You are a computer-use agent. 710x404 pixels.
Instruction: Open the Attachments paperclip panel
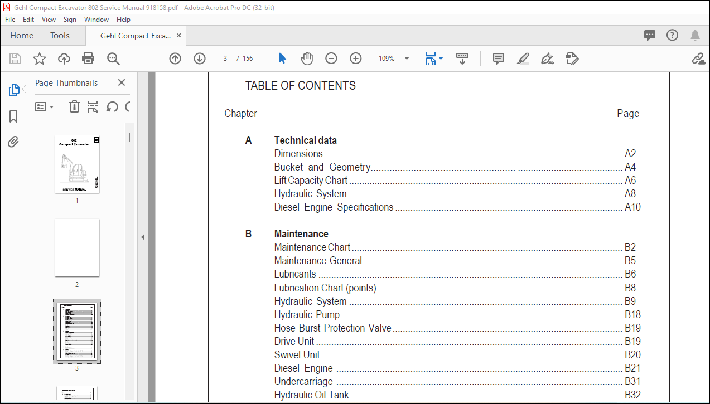click(x=14, y=142)
